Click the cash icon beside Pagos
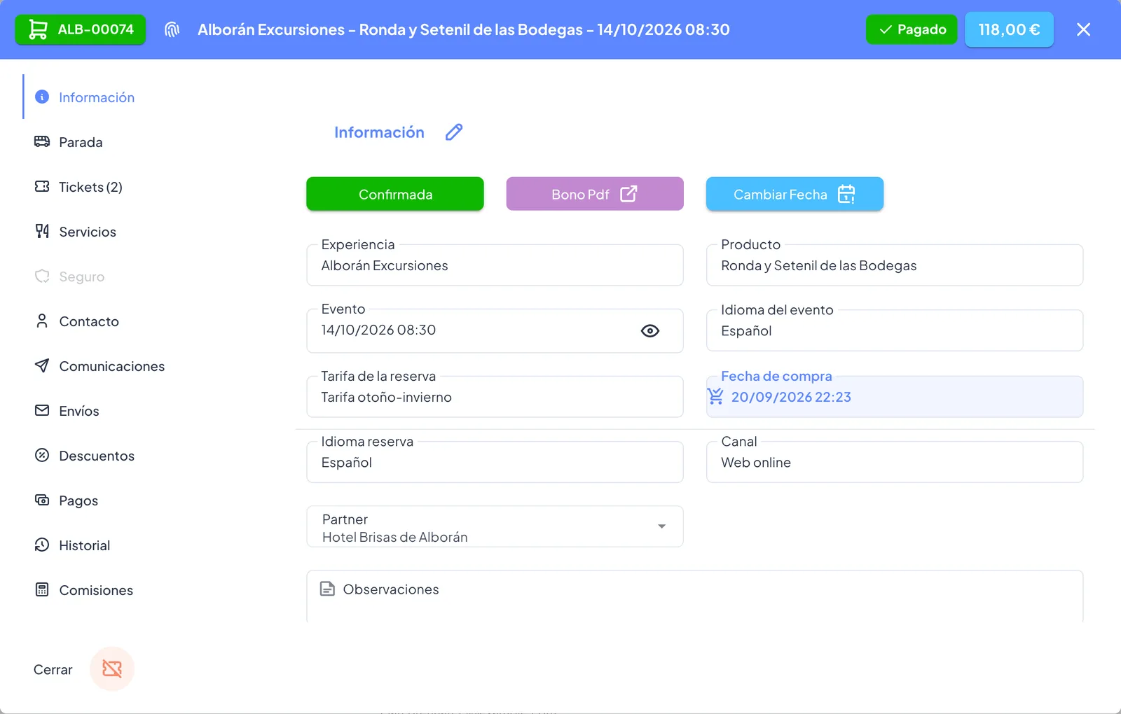This screenshot has height=714, width=1121. point(42,500)
